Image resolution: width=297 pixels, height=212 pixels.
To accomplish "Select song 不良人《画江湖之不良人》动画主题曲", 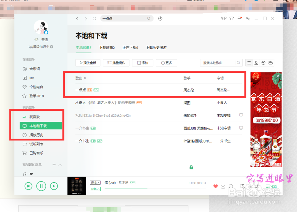I will pos(159,103).
